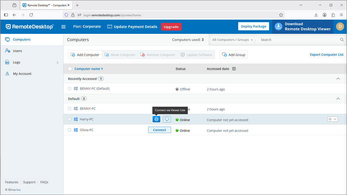Viewport: 347px width, 195px height.
Task: Click the user avatar D icon
Action: pyautogui.click(x=340, y=27)
